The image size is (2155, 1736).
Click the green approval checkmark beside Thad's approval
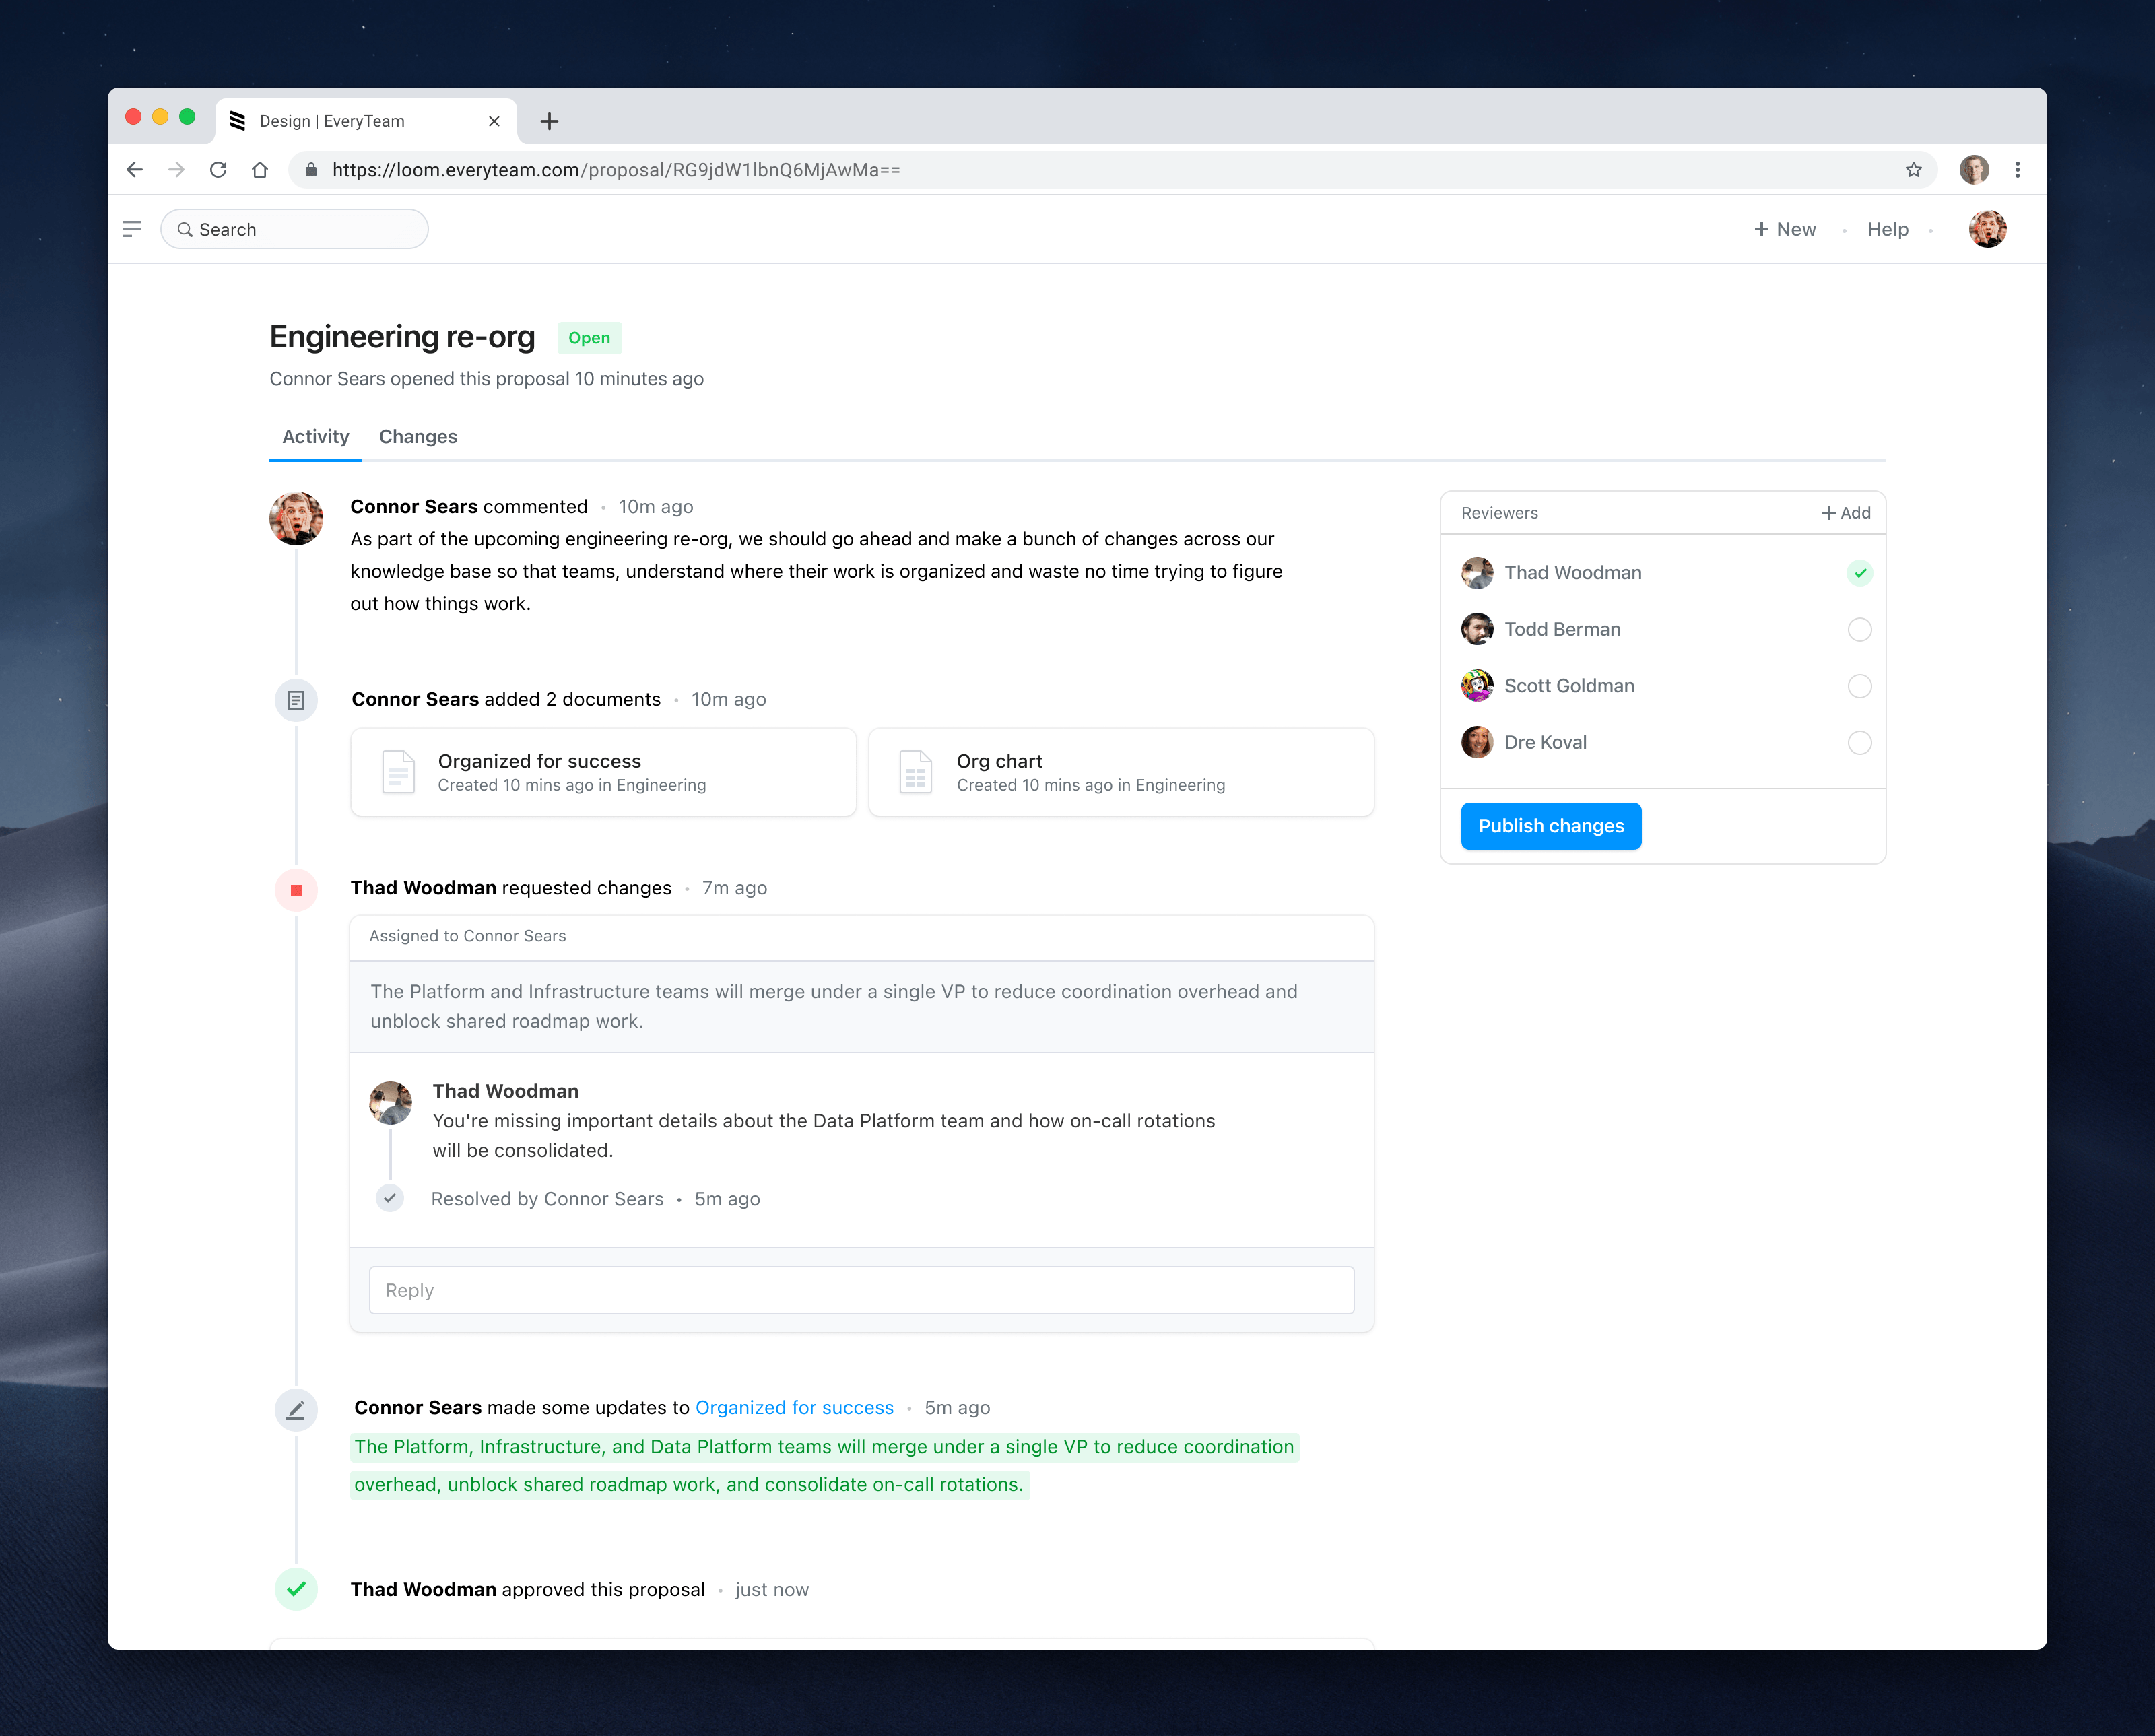(295, 1590)
